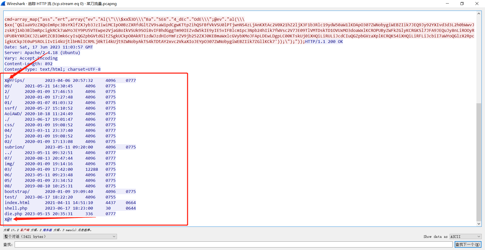Screen dimensions: 485x250
Task: Open the 整个对话 (3421 bytes) conversation dropdown
Action: click(x=60, y=237)
